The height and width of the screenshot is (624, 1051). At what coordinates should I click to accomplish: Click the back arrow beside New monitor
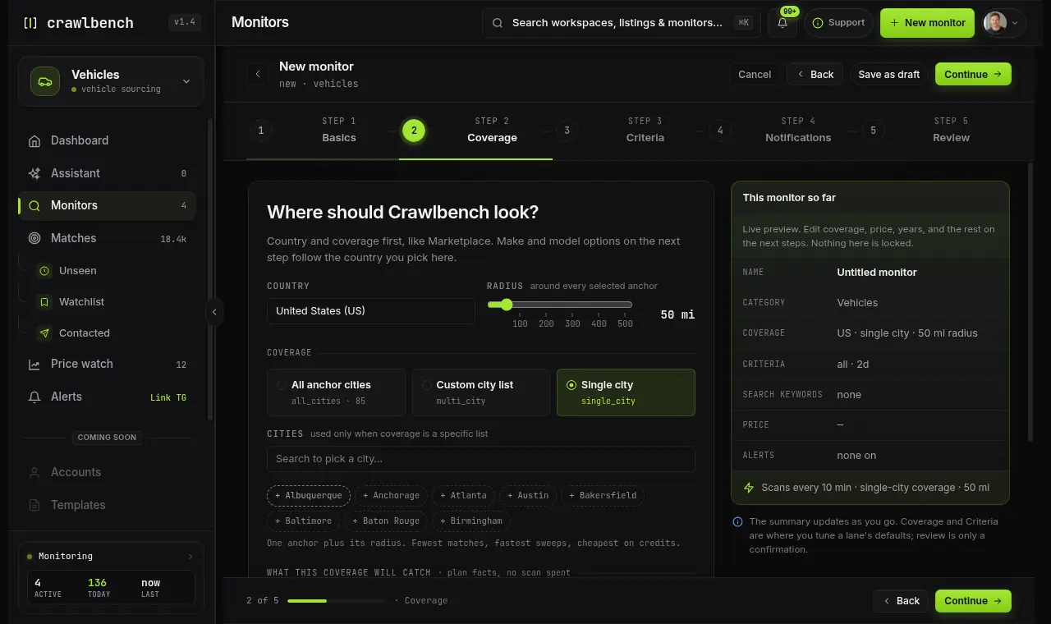click(258, 74)
